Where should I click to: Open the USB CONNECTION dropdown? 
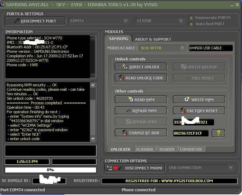tap(231, 168)
